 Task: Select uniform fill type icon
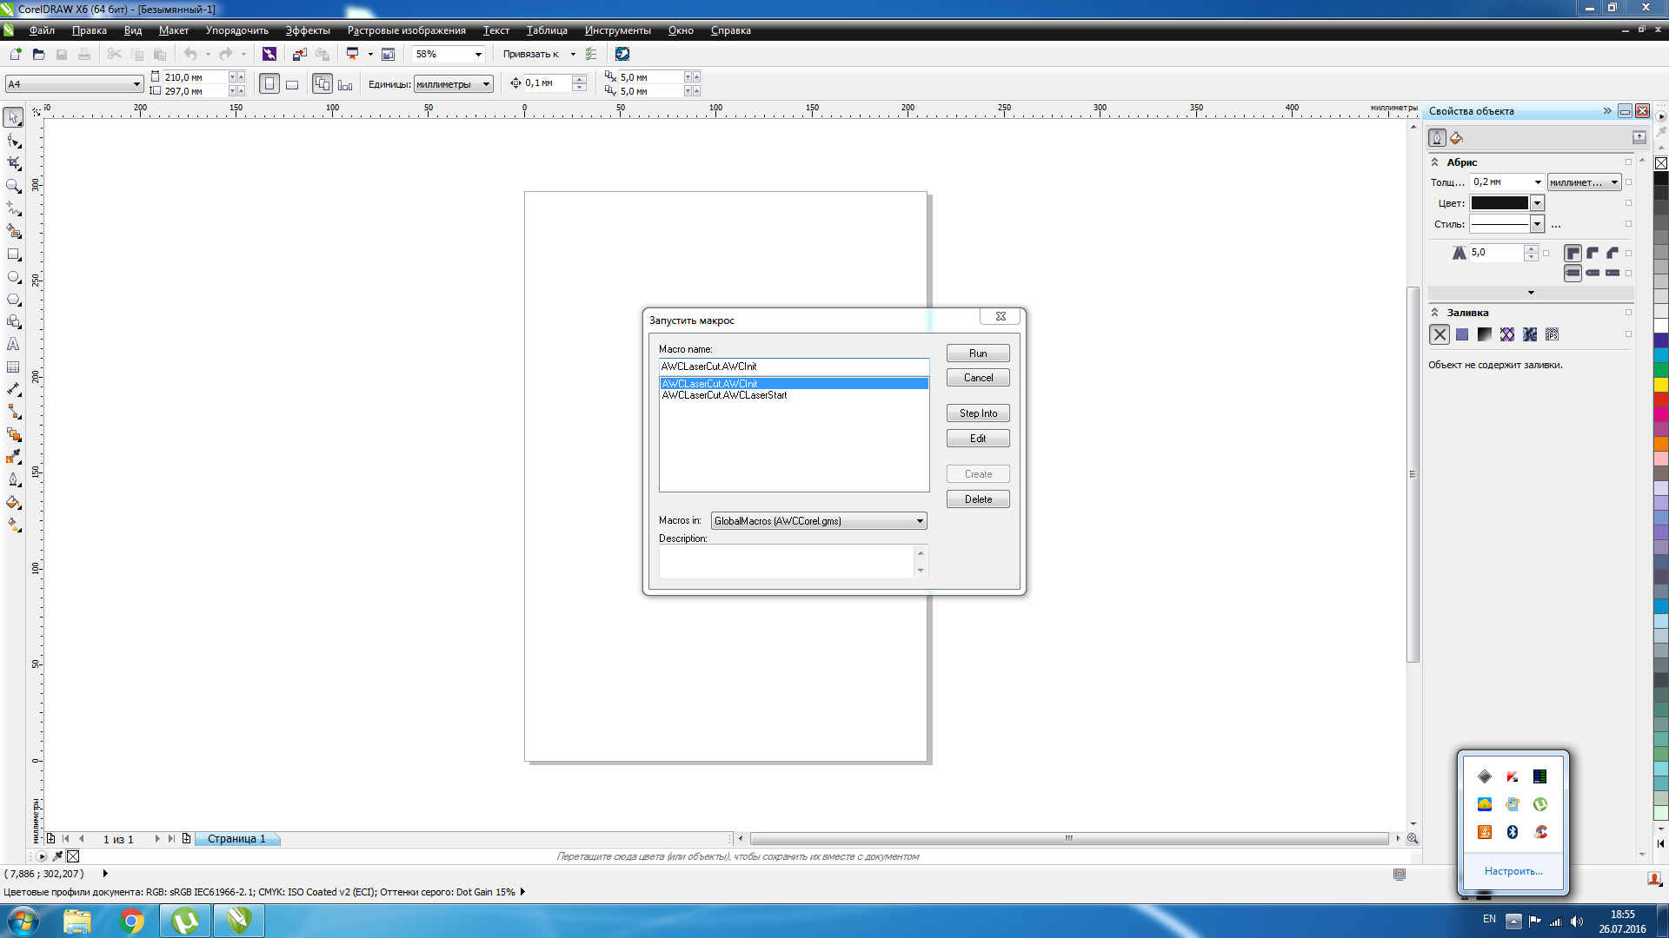[x=1462, y=334]
